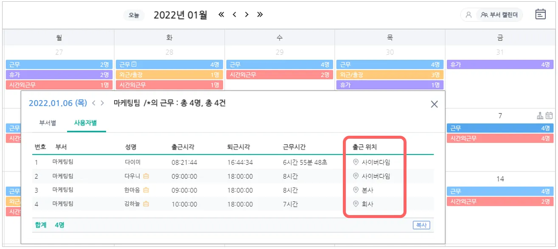Click the briefcase icon next to 김하늘

(x=146, y=204)
